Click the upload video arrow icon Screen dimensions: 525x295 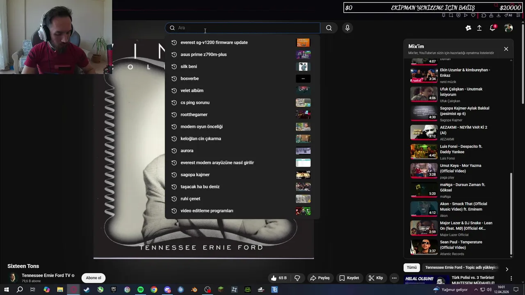coord(479,28)
